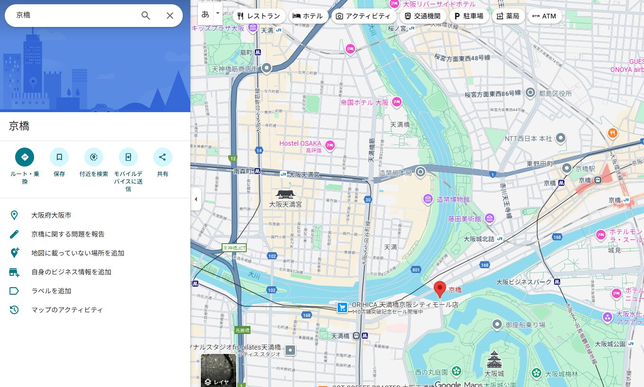Show ATM locations chip
Screen dimensions: 644x387
(x=545, y=16)
